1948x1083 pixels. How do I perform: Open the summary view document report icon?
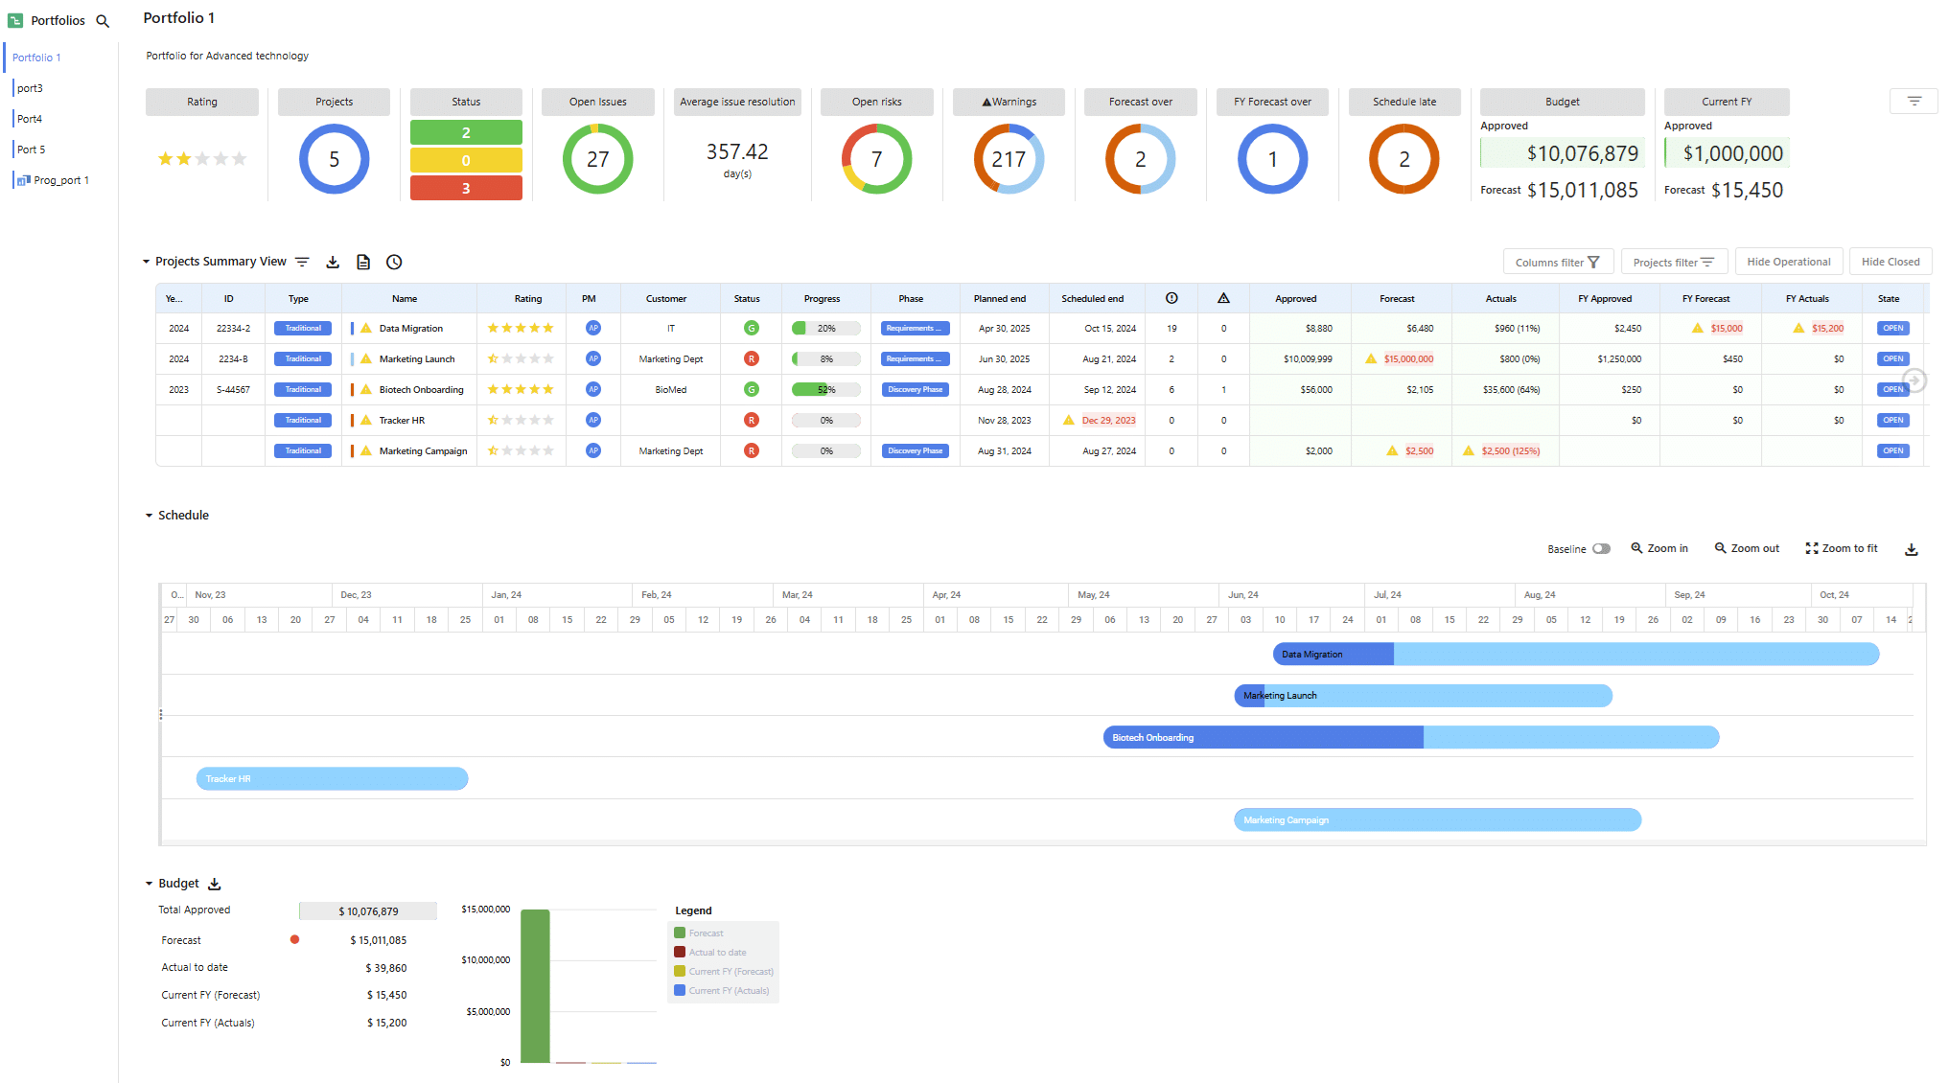point(363,262)
